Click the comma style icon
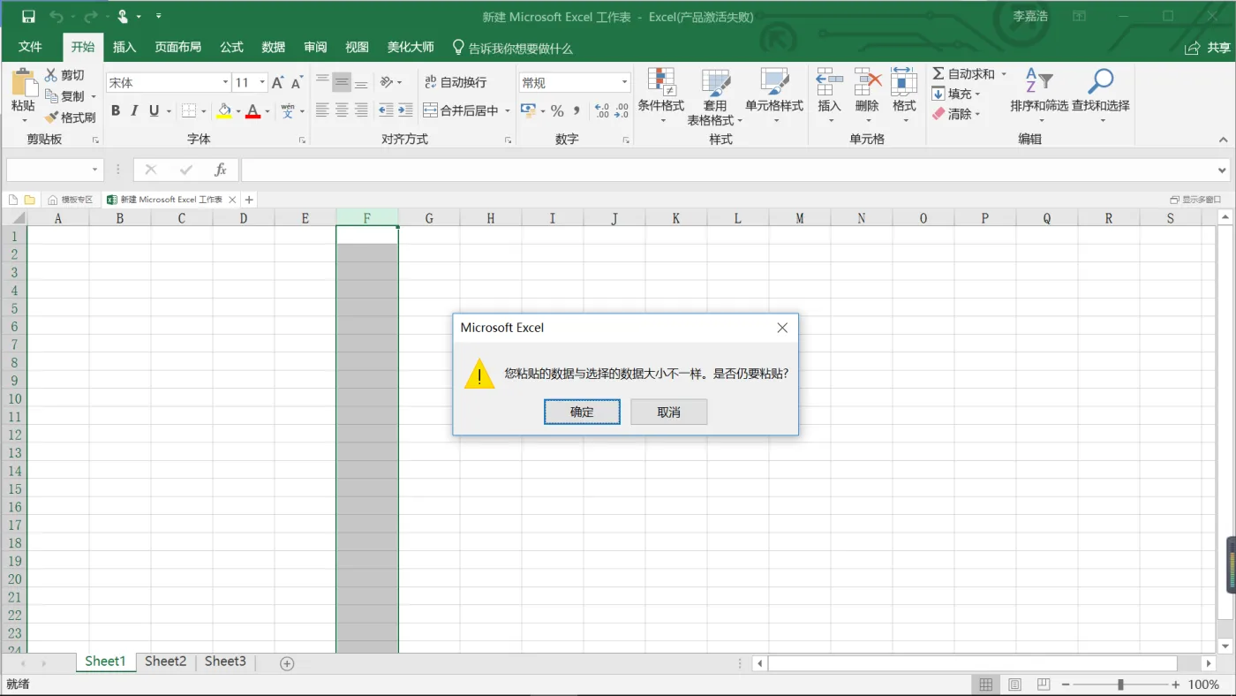Image resolution: width=1236 pixels, height=696 pixels. pyautogui.click(x=577, y=110)
